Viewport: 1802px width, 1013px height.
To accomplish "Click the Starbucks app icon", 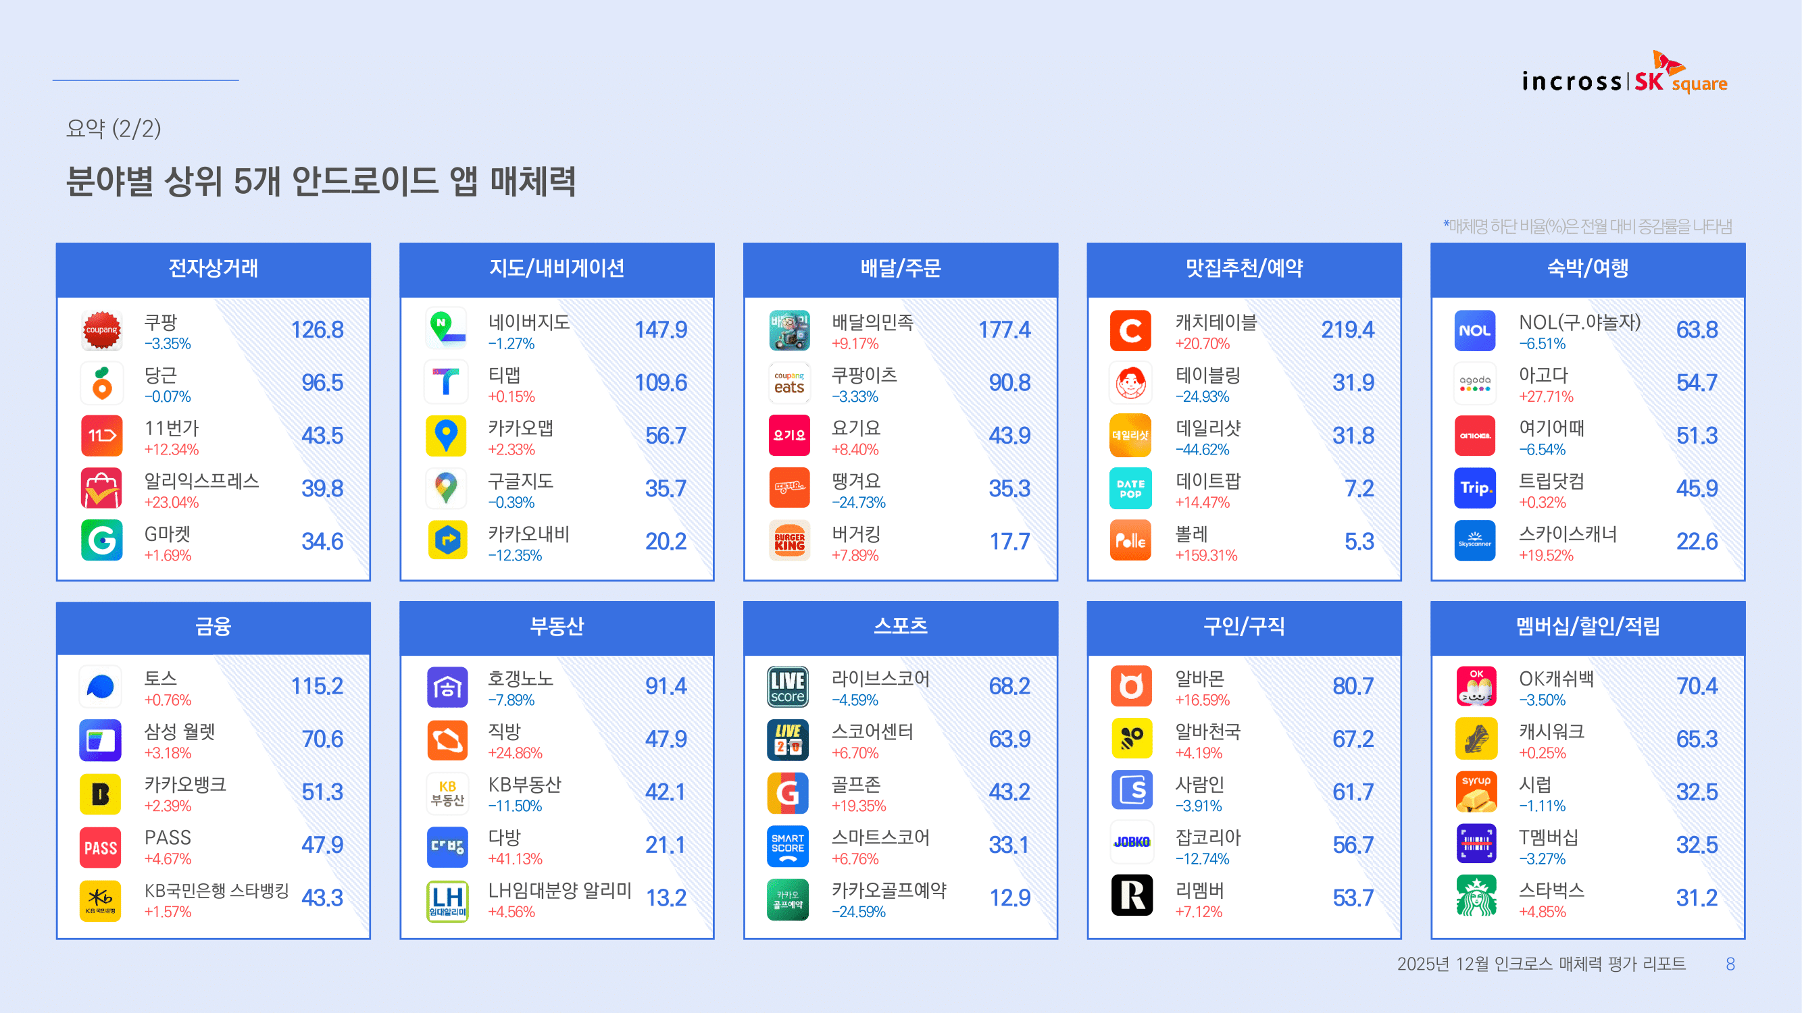I will click(1476, 898).
